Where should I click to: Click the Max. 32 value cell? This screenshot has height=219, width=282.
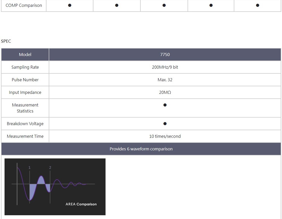pos(165,80)
